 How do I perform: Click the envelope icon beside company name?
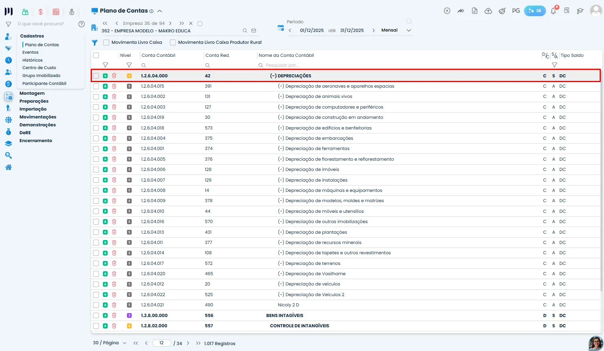[254, 30]
